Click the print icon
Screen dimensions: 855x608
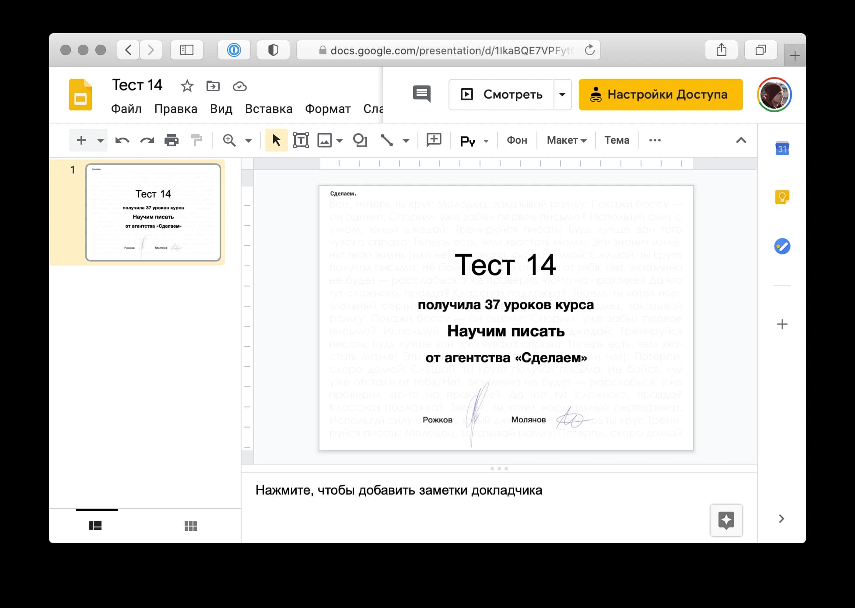pos(171,140)
